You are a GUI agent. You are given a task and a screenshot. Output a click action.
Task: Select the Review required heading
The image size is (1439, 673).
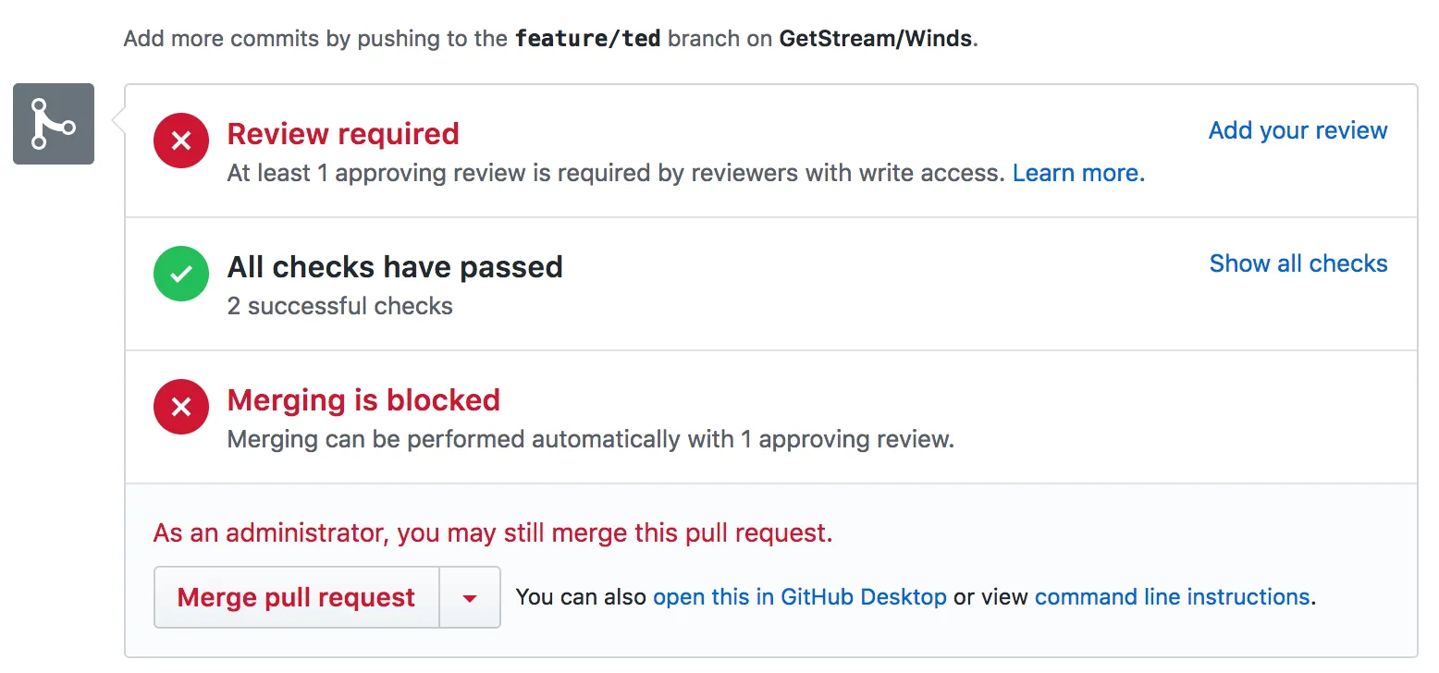pos(343,134)
